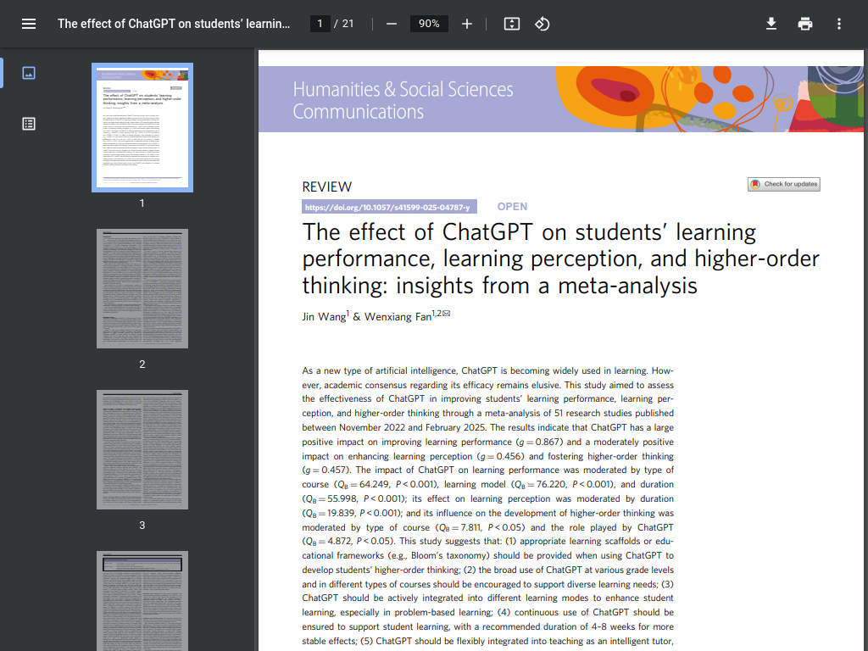The height and width of the screenshot is (651, 868).
Task: Open the article DOI link
Action: 389,207
